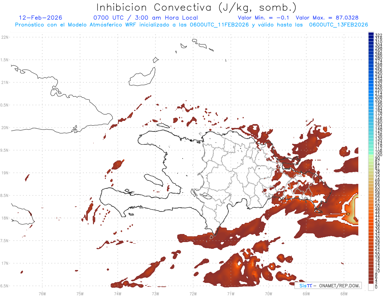The width and height of the screenshot is (386, 298).
Task: Click the 'Valor Max. = 87.0328' readout
Action: [x=327, y=18]
